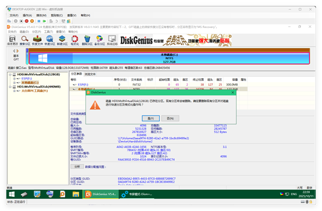Click the Enhanced Session monitor icon

point(63,21)
